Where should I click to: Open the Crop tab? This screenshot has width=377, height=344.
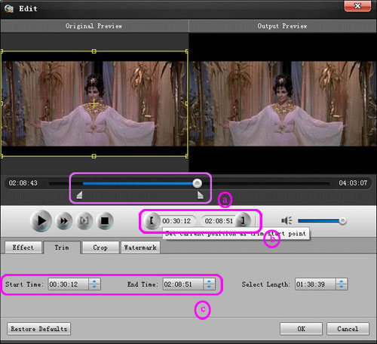click(x=100, y=247)
